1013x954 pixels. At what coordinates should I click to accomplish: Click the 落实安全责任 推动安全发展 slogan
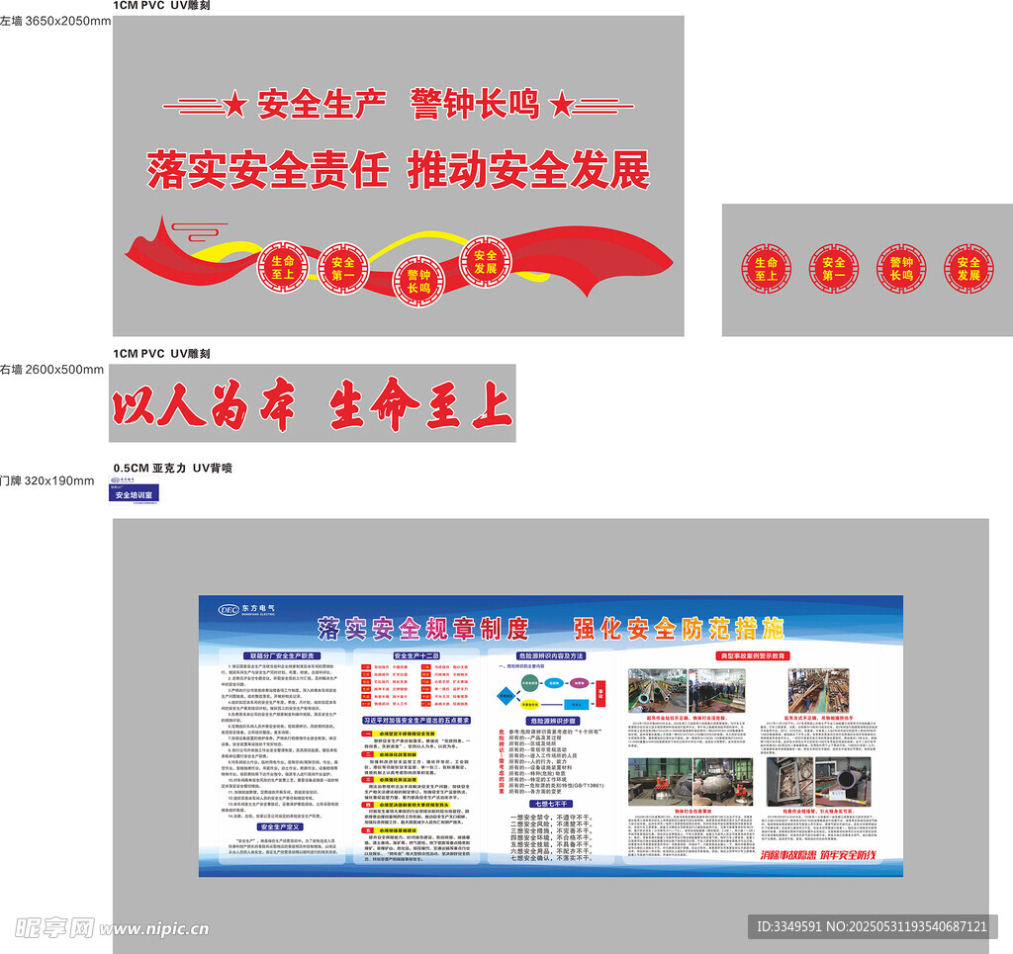399,170
